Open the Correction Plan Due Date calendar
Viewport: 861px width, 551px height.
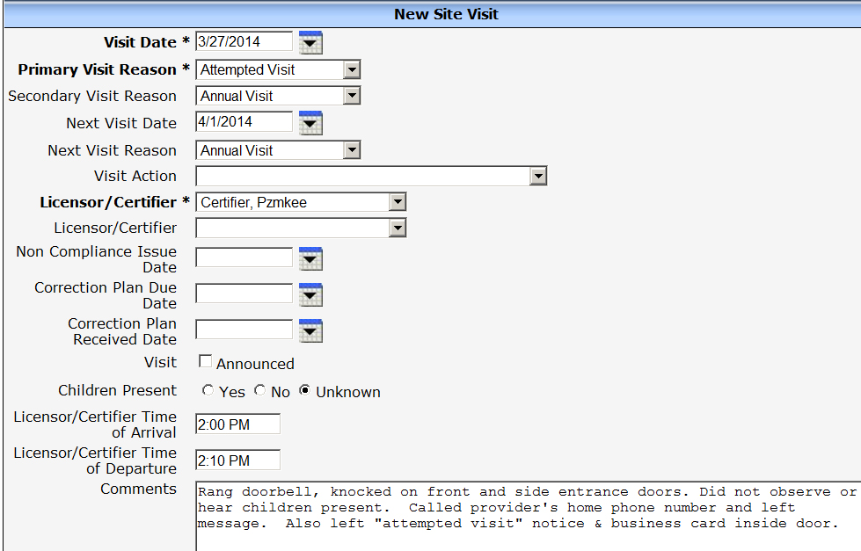click(310, 294)
